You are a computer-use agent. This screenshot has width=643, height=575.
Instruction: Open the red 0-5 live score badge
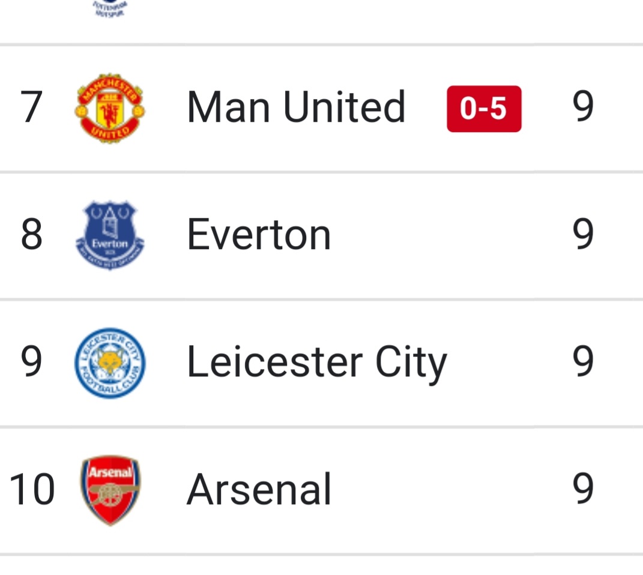[x=484, y=109]
